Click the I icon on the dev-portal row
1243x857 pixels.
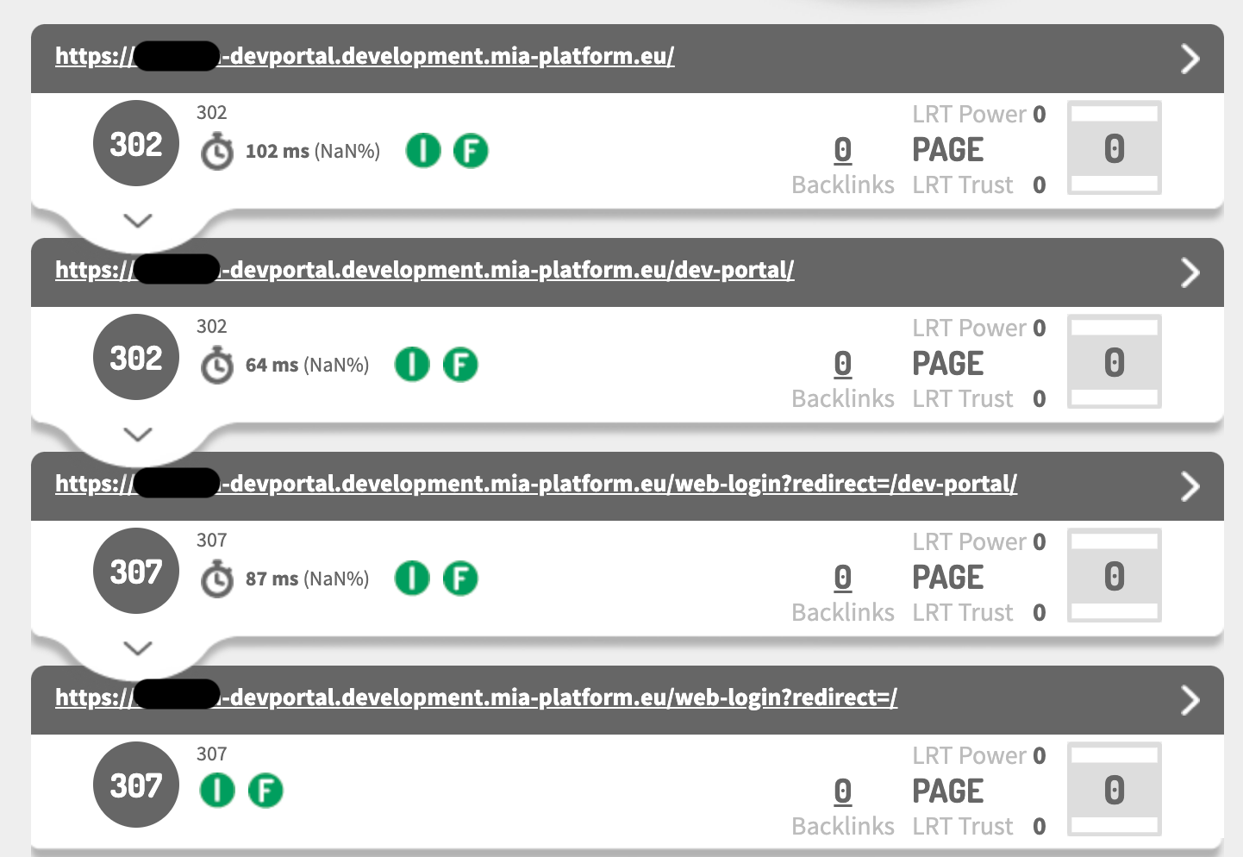(412, 364)
